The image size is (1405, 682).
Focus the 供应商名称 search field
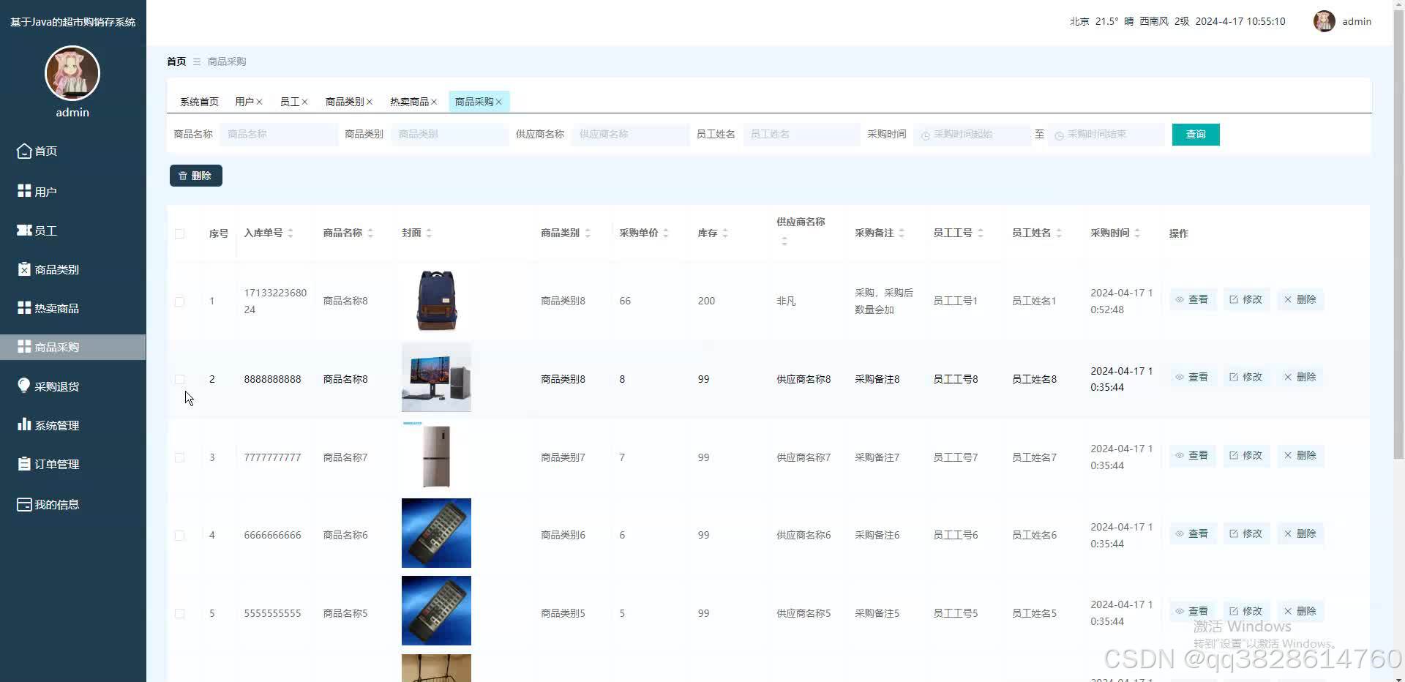(630, 135)
